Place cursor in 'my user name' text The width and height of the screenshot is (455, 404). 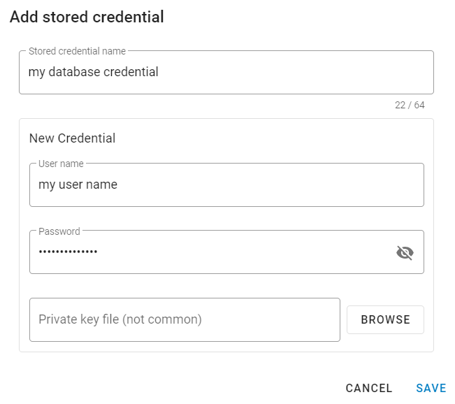click(78, 185)
